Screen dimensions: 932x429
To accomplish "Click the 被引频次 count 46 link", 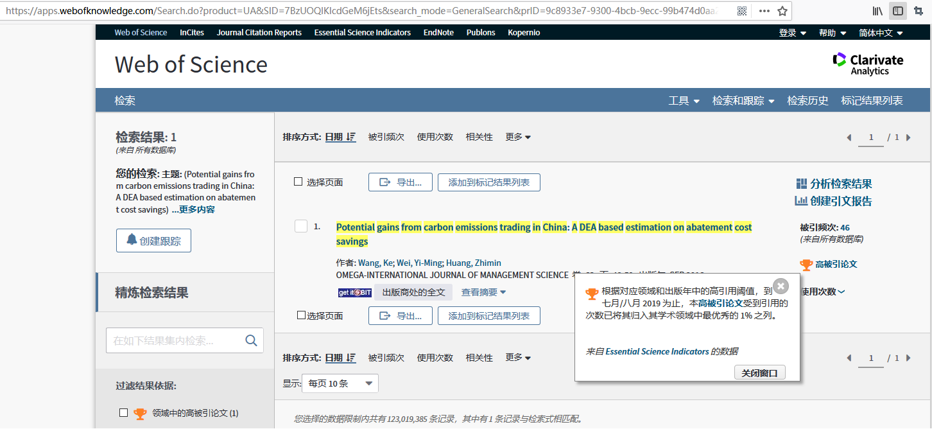I will tap(845, 227).
